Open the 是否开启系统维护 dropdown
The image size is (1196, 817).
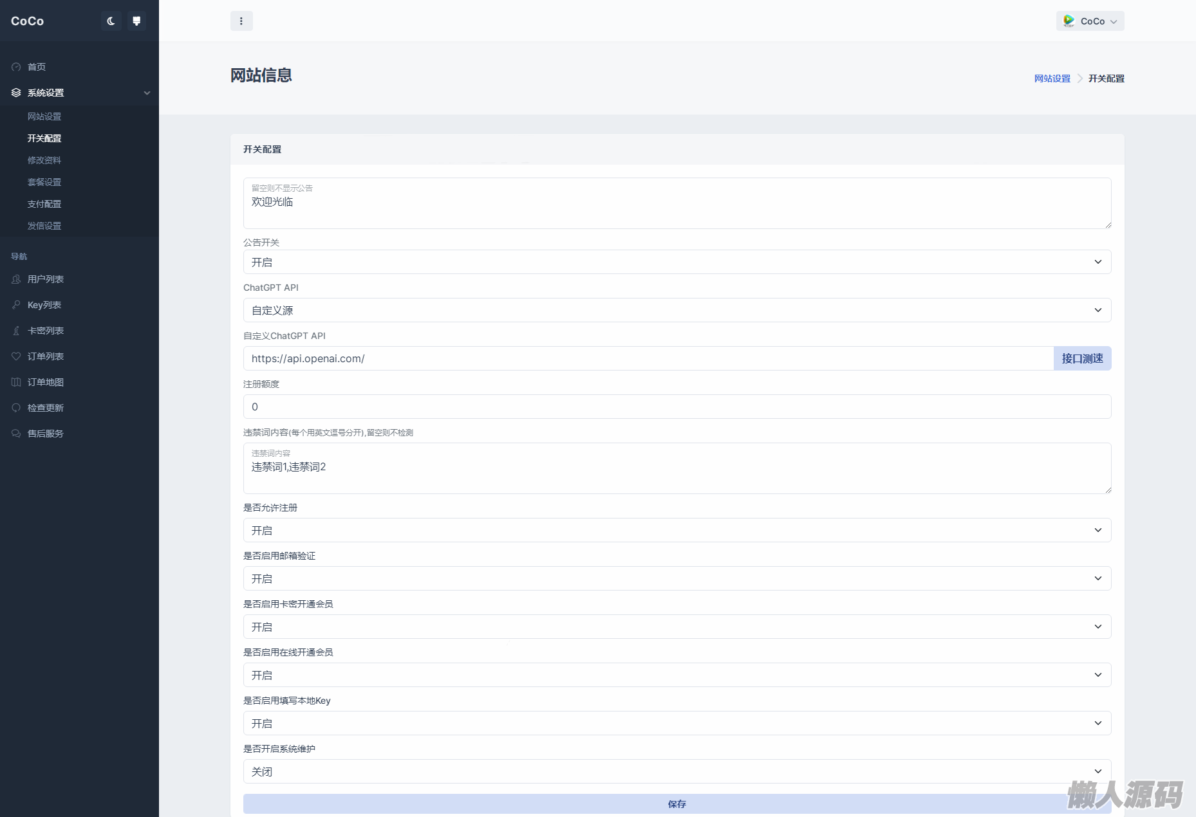click(x=677, y=771)
